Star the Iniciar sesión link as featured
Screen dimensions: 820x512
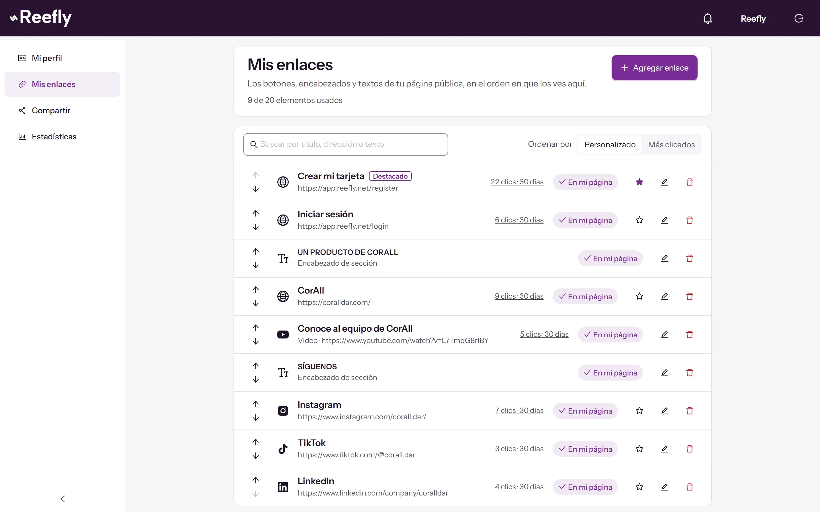[639, 220]
